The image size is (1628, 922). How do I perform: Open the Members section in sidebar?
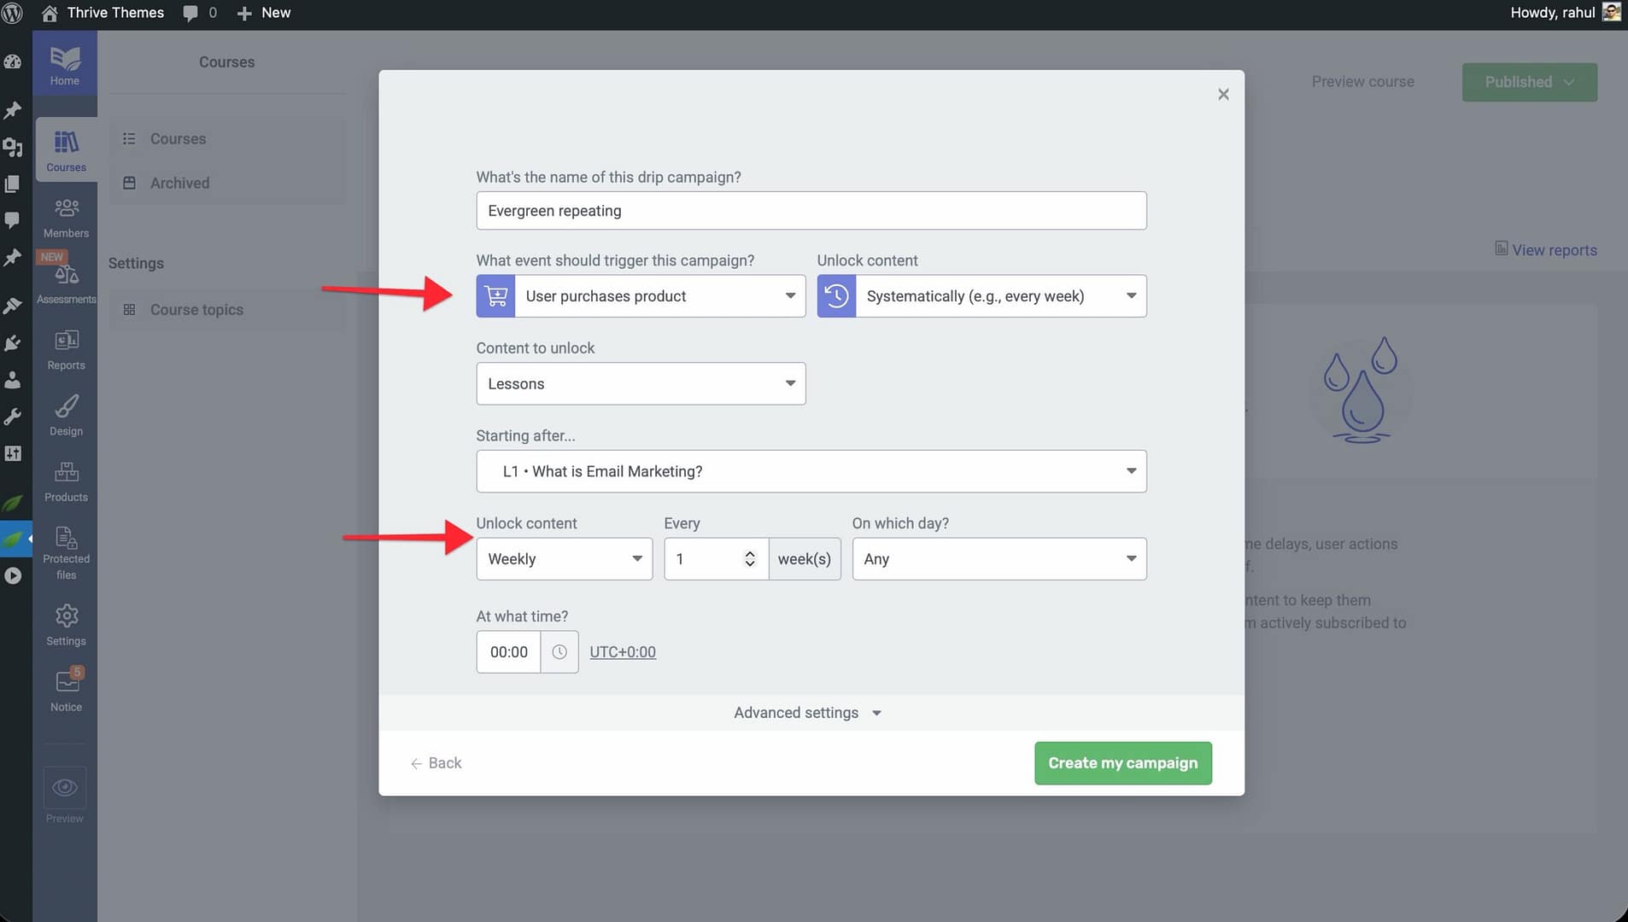(66, 218)
